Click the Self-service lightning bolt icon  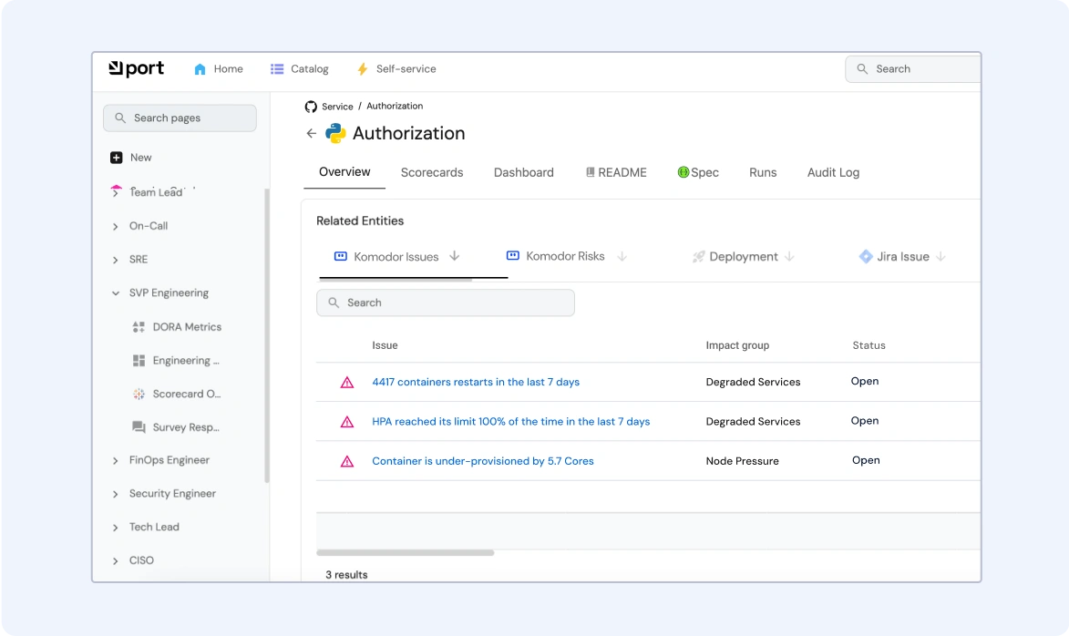pos(363,69)
